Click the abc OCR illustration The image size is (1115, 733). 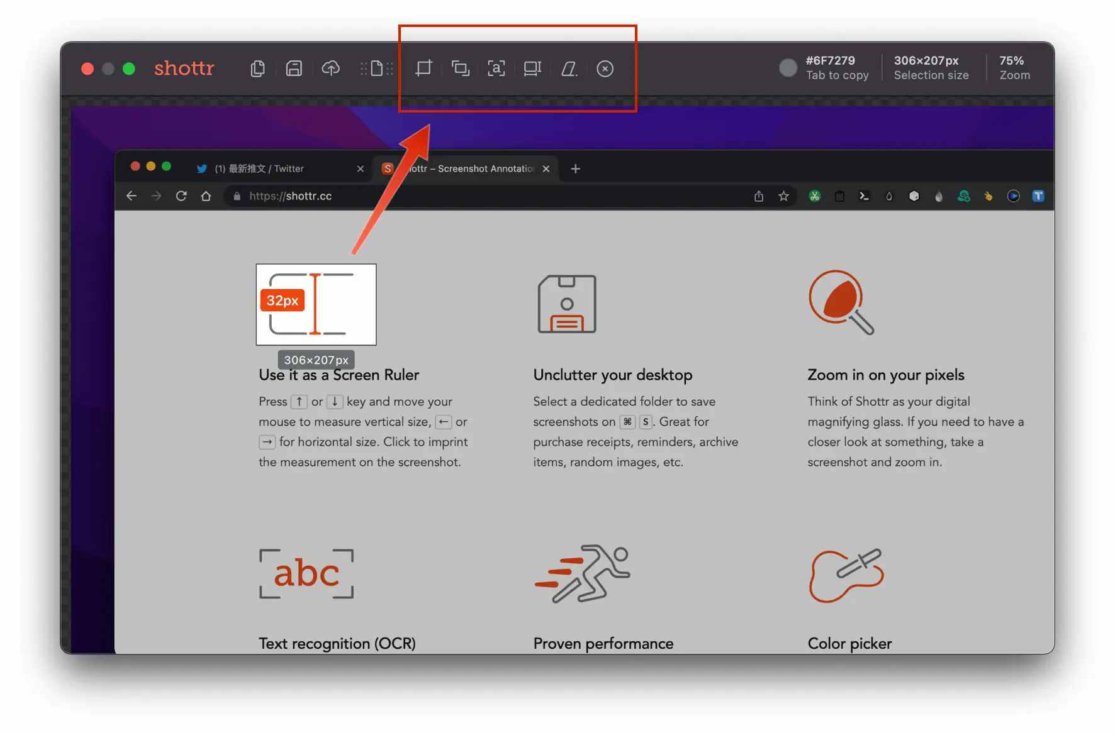pos(306,573)
